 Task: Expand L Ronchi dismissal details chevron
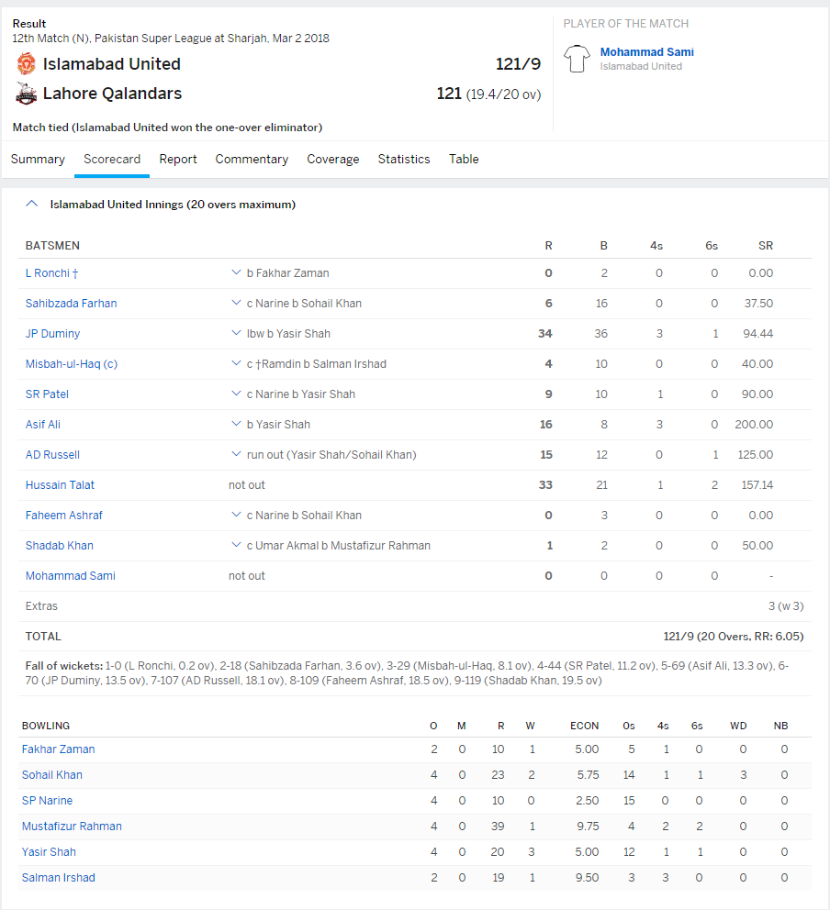click(236, 273)
